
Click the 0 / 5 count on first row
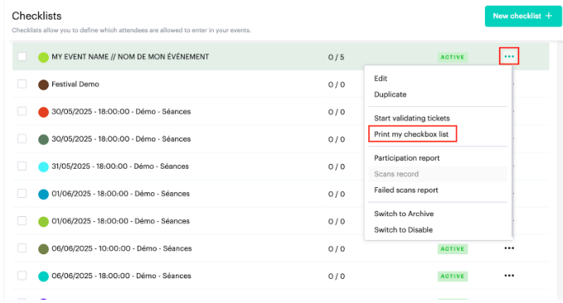336,57
